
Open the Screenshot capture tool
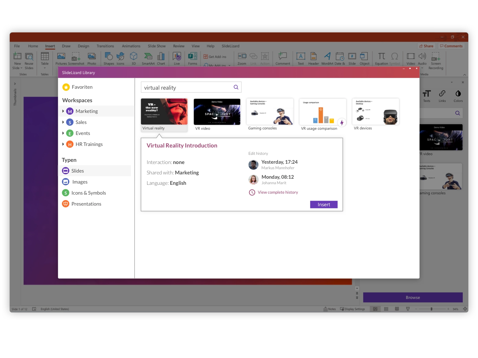tap(76, 58)
